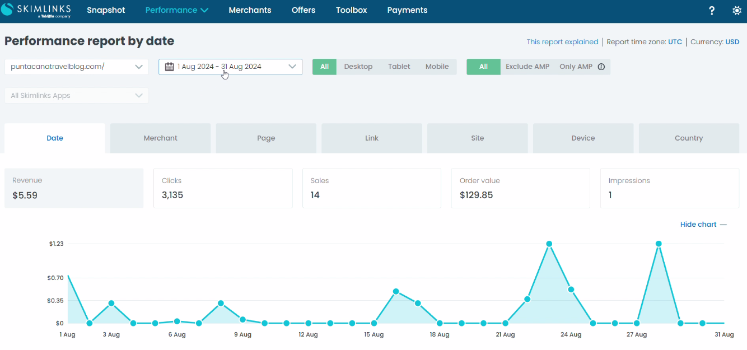Viewport: 747px width, 350px height.
Task: Switch to the Link tab
Action: pyautogui.click(x=372, y=138)
